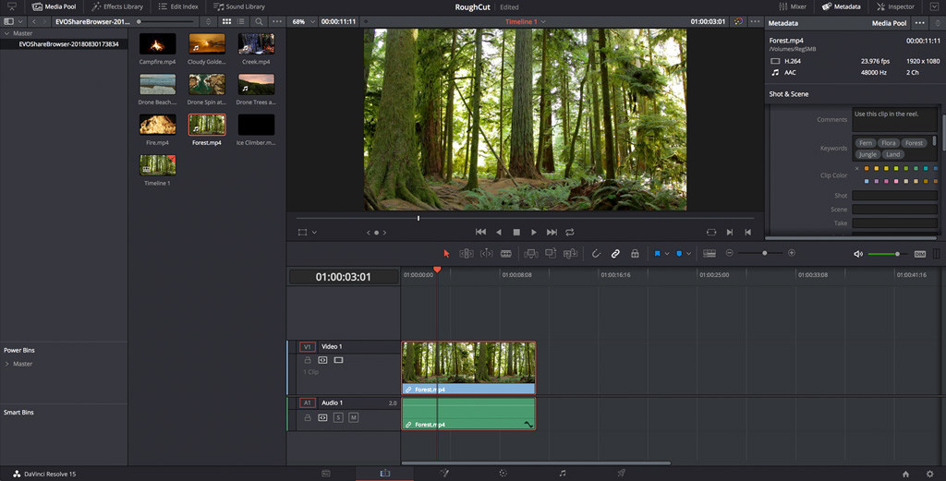Screen dimensions: 946x481
Task: Solo the Audio 1 track
Action: 338,417
